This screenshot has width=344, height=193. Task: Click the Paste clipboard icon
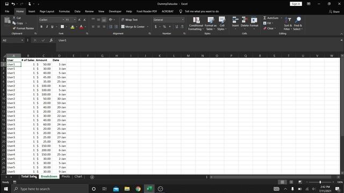(x=7, y=20)
